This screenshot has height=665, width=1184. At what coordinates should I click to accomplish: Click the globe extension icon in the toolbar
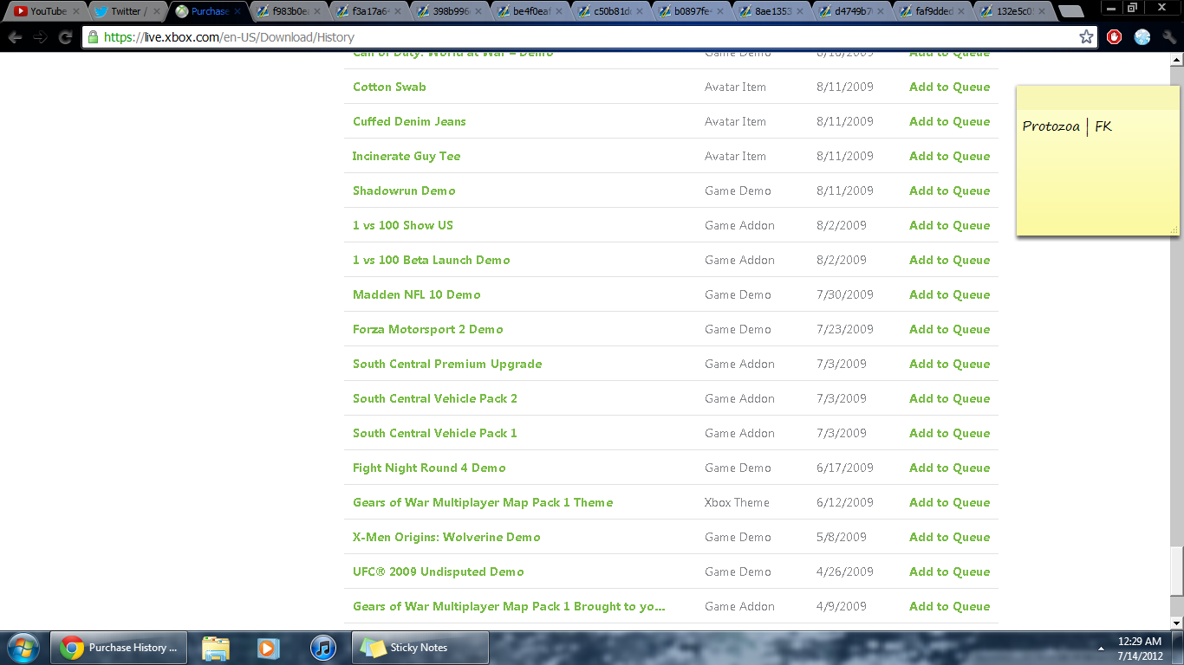pyautogui.click(x=1142, y=37)
